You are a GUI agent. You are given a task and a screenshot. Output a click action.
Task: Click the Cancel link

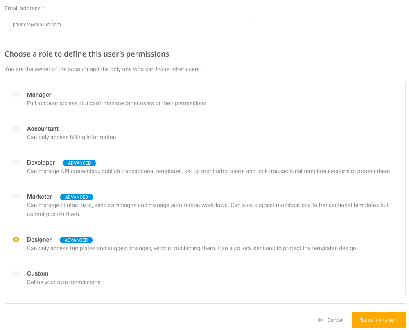335,320
